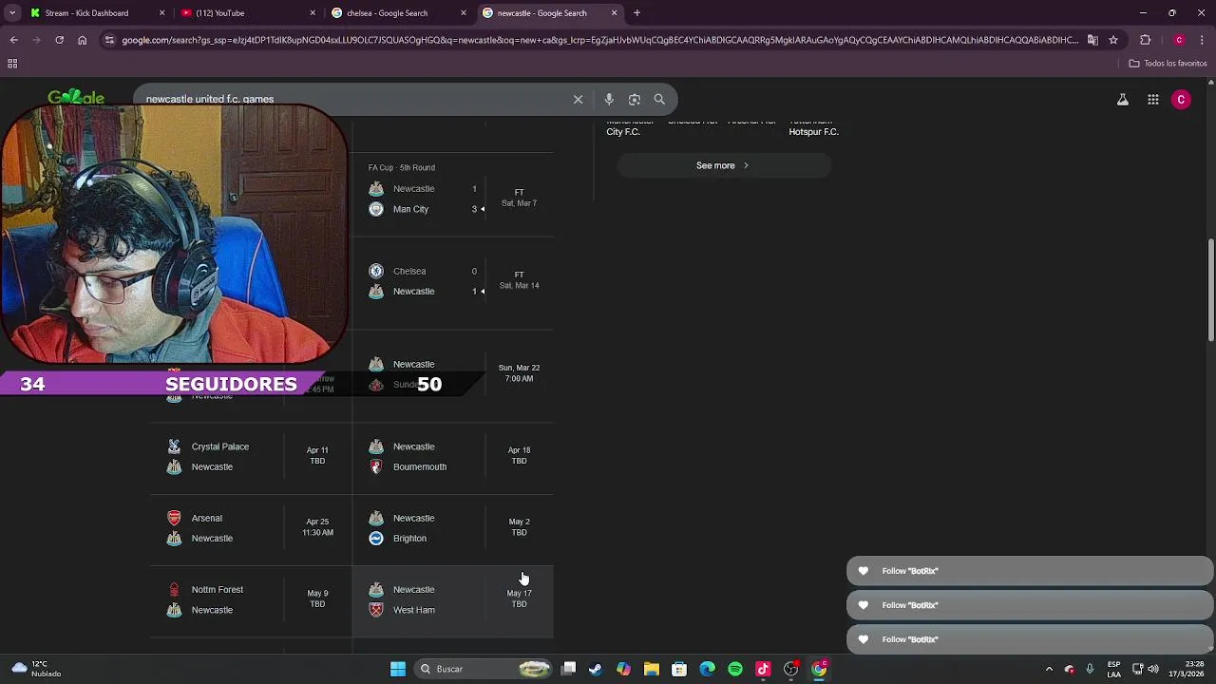
Task: Open search by image (Lens) icon
Action: coord(635,99)
